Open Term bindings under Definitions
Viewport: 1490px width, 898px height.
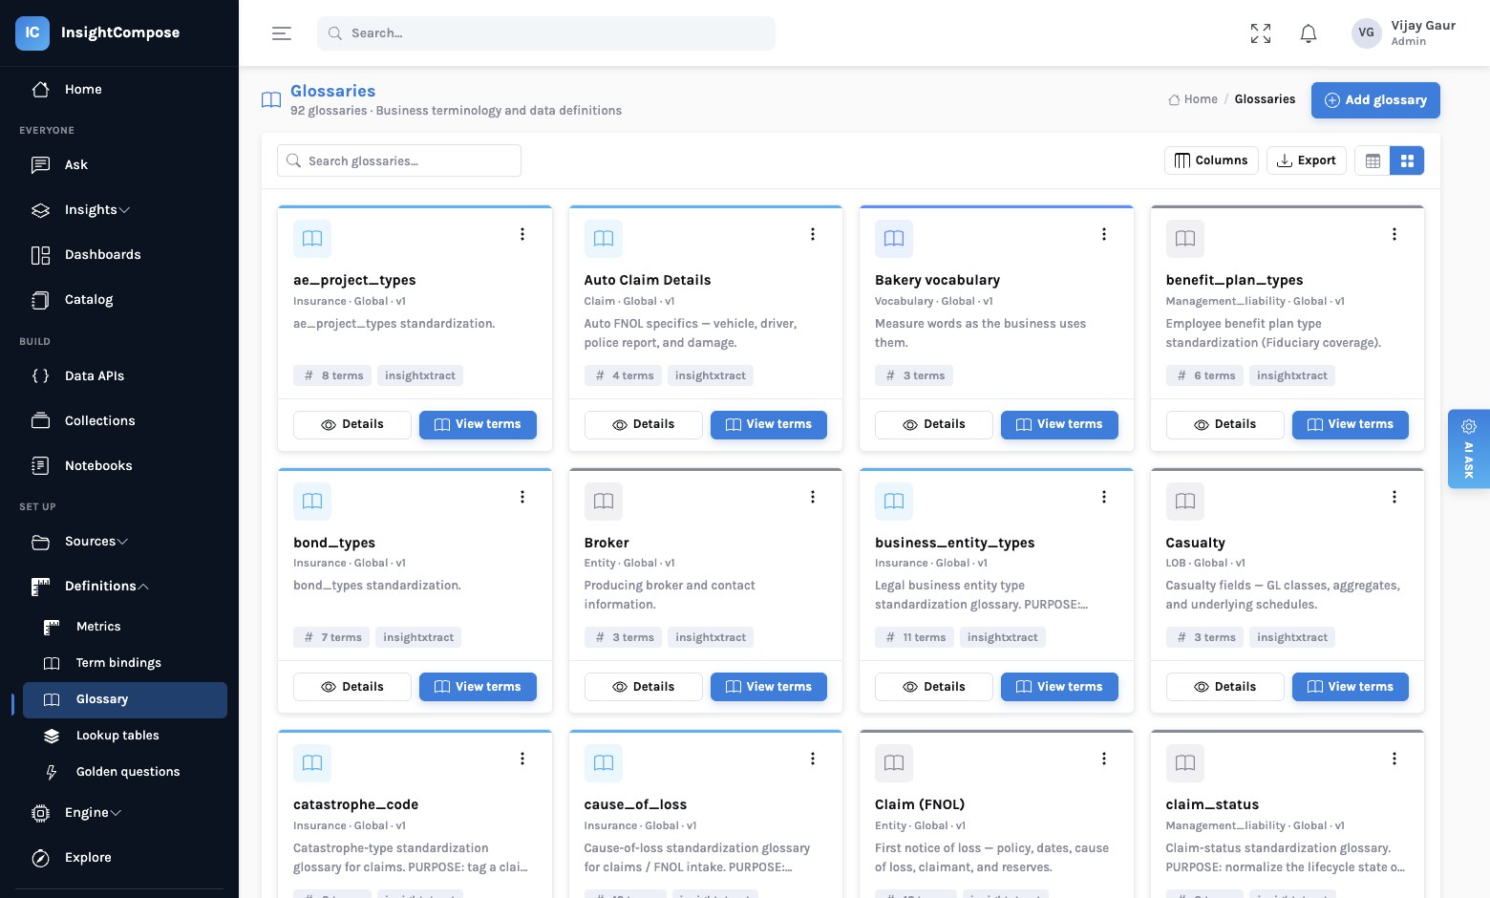point(125,663)
